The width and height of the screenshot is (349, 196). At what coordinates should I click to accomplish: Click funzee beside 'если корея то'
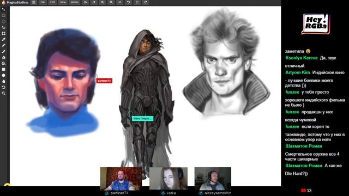click(x=292, y=126)
